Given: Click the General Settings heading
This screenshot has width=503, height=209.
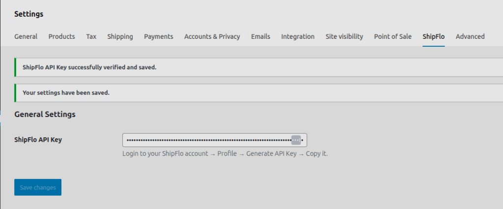Looking at the screenshot, I should [45, 114].
